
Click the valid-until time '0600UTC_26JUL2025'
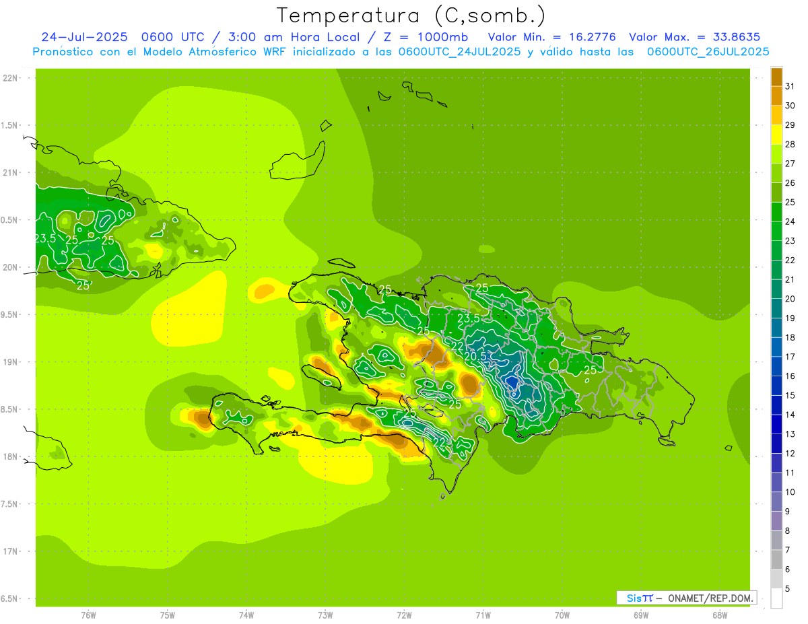708,52
